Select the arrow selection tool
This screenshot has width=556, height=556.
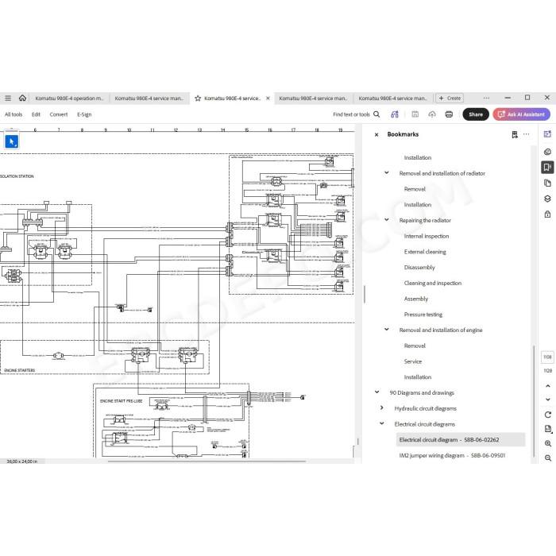12,141
